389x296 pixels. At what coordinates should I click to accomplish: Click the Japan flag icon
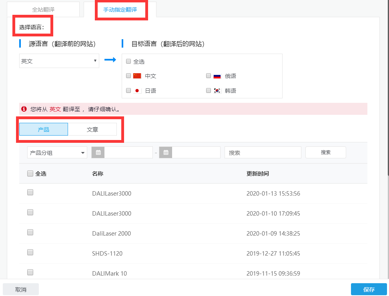pyautogui.click(x=137, y=91)
